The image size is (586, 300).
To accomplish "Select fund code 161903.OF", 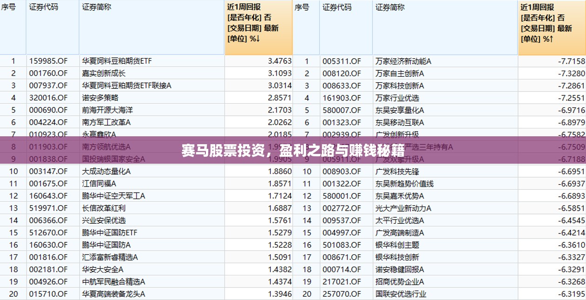I will 342,98.
